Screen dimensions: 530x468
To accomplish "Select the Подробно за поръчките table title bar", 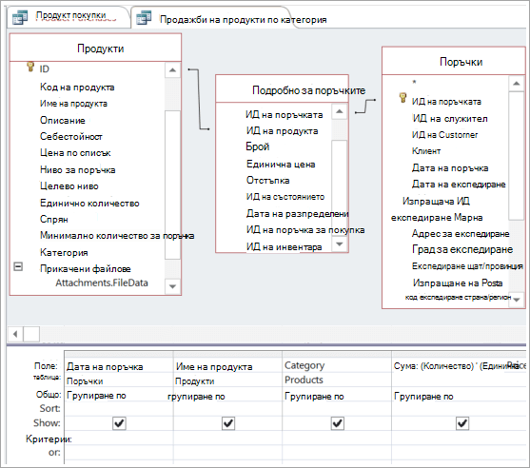I will point(283,89).
